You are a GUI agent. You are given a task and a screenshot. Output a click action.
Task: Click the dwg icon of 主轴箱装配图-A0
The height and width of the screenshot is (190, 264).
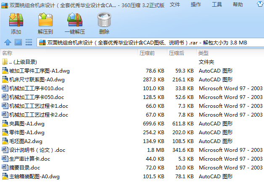[5, 176]
